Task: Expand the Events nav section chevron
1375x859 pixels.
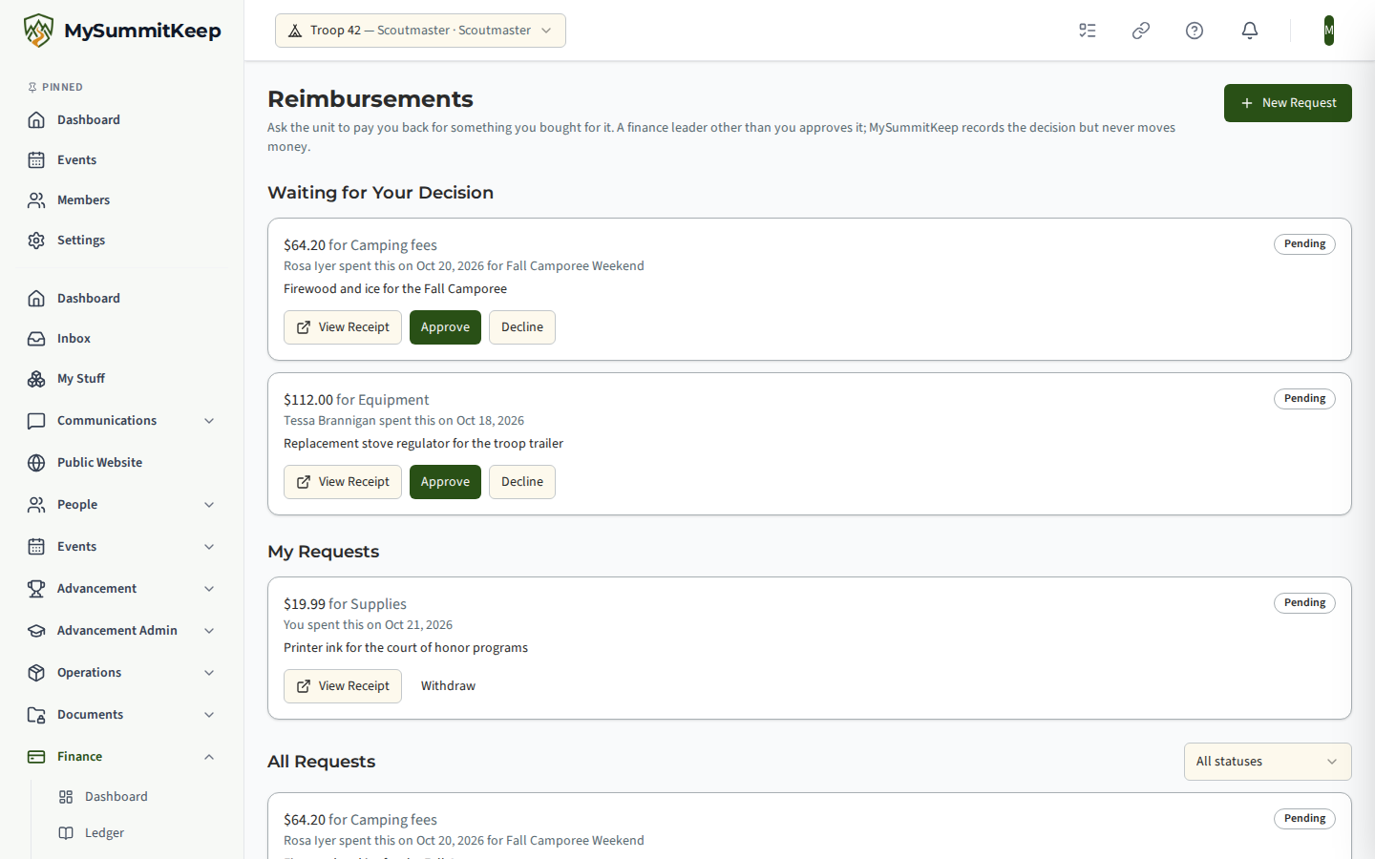Action: pos(209,547)
